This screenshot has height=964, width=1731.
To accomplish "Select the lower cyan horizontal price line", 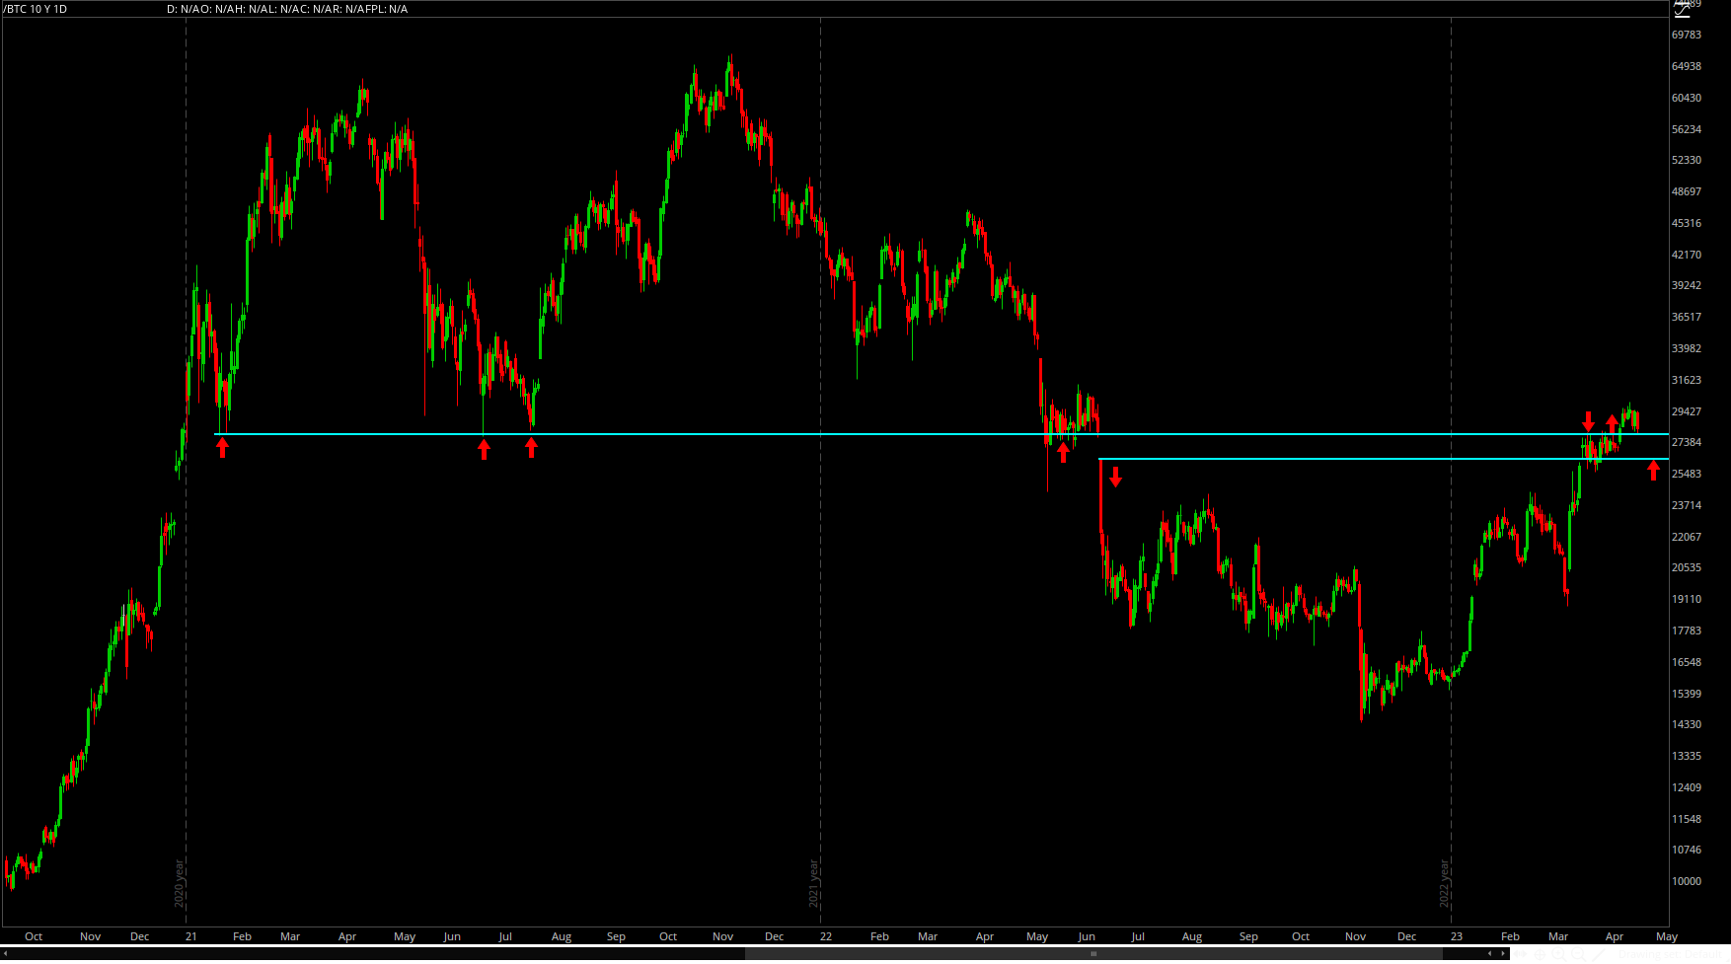I will tap(1283, 459).
